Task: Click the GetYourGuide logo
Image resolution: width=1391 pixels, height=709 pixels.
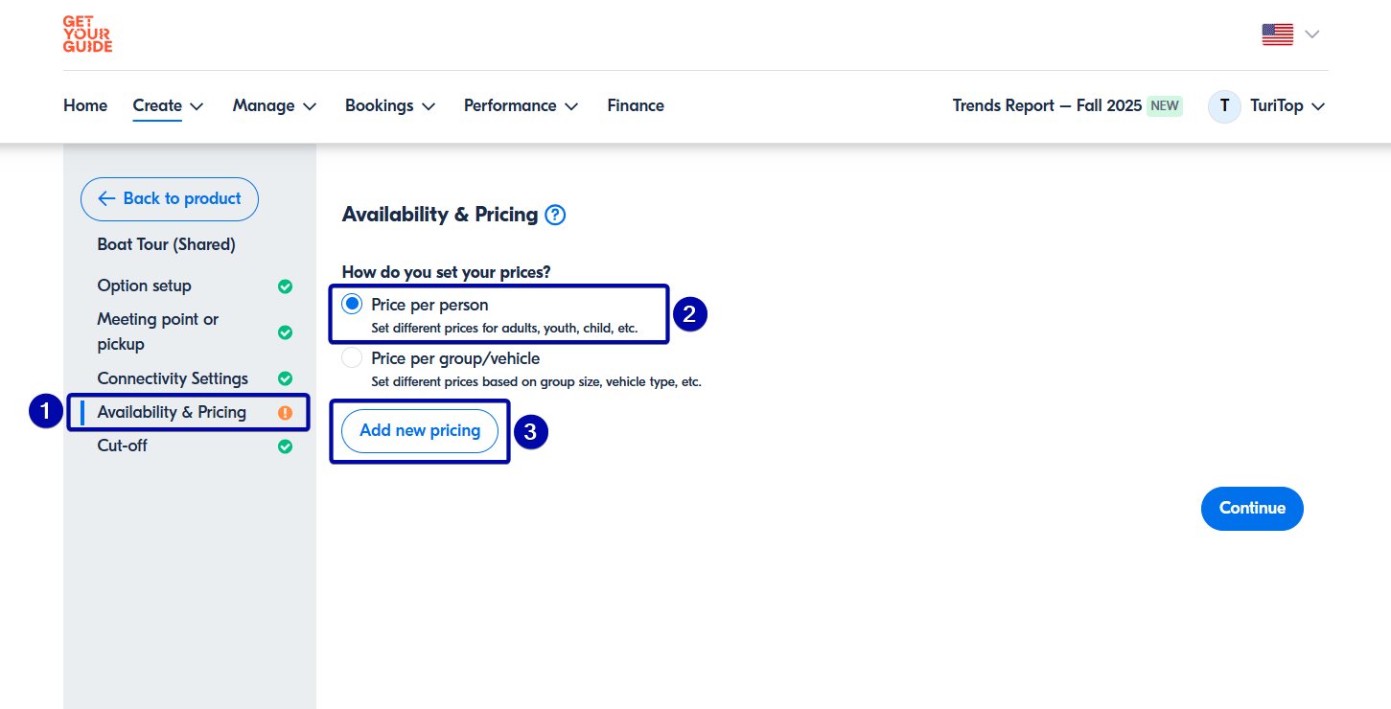Action: (x=87, y=34)
